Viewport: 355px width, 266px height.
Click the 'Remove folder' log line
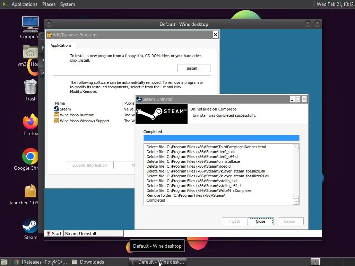(186, 195)
